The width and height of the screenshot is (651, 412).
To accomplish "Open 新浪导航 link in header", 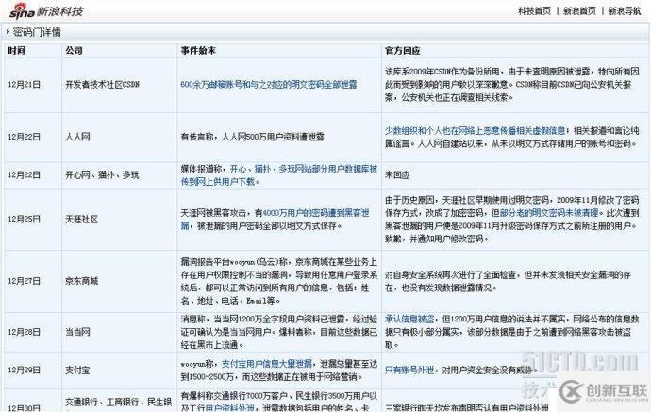I will tap(625, 11).
